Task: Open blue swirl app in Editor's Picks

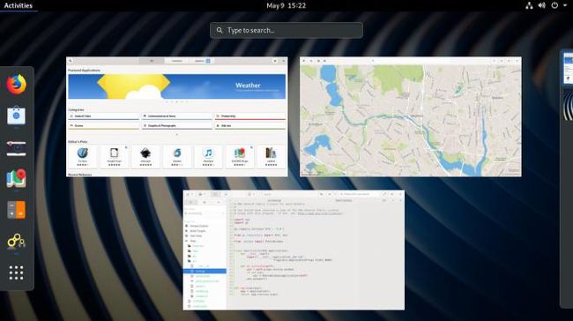Action: [x=177, y=156]
